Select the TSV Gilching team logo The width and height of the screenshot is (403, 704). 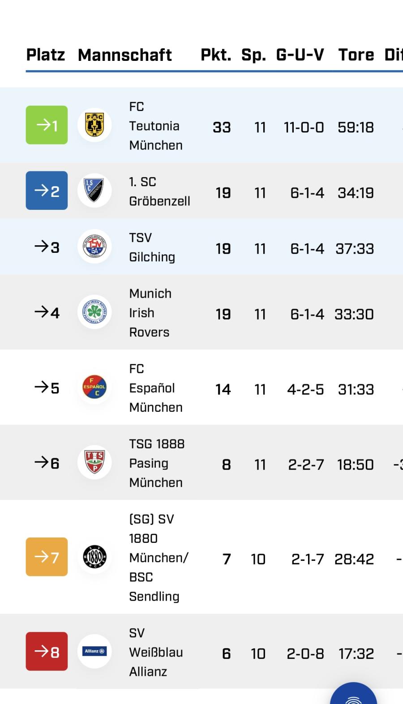coord(94,246)
